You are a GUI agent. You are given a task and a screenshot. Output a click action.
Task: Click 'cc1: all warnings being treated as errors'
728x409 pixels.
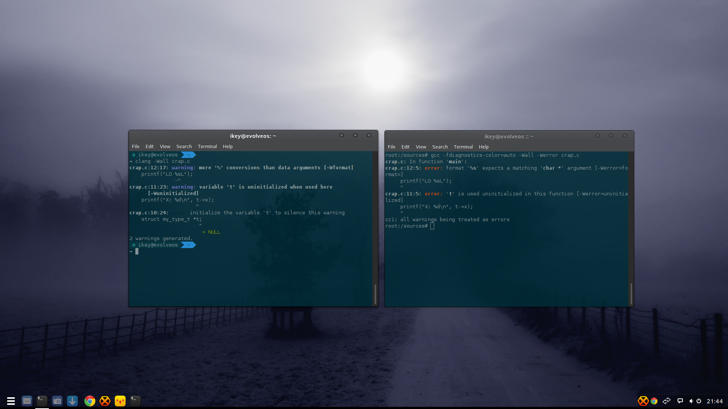point(447,220)
